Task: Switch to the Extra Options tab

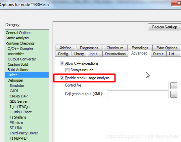Action: (167, 48)
